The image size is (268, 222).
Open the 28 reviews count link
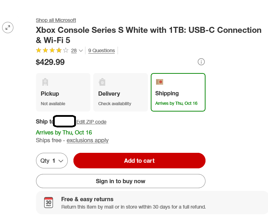pyautogui.click(x=74, y=50)
